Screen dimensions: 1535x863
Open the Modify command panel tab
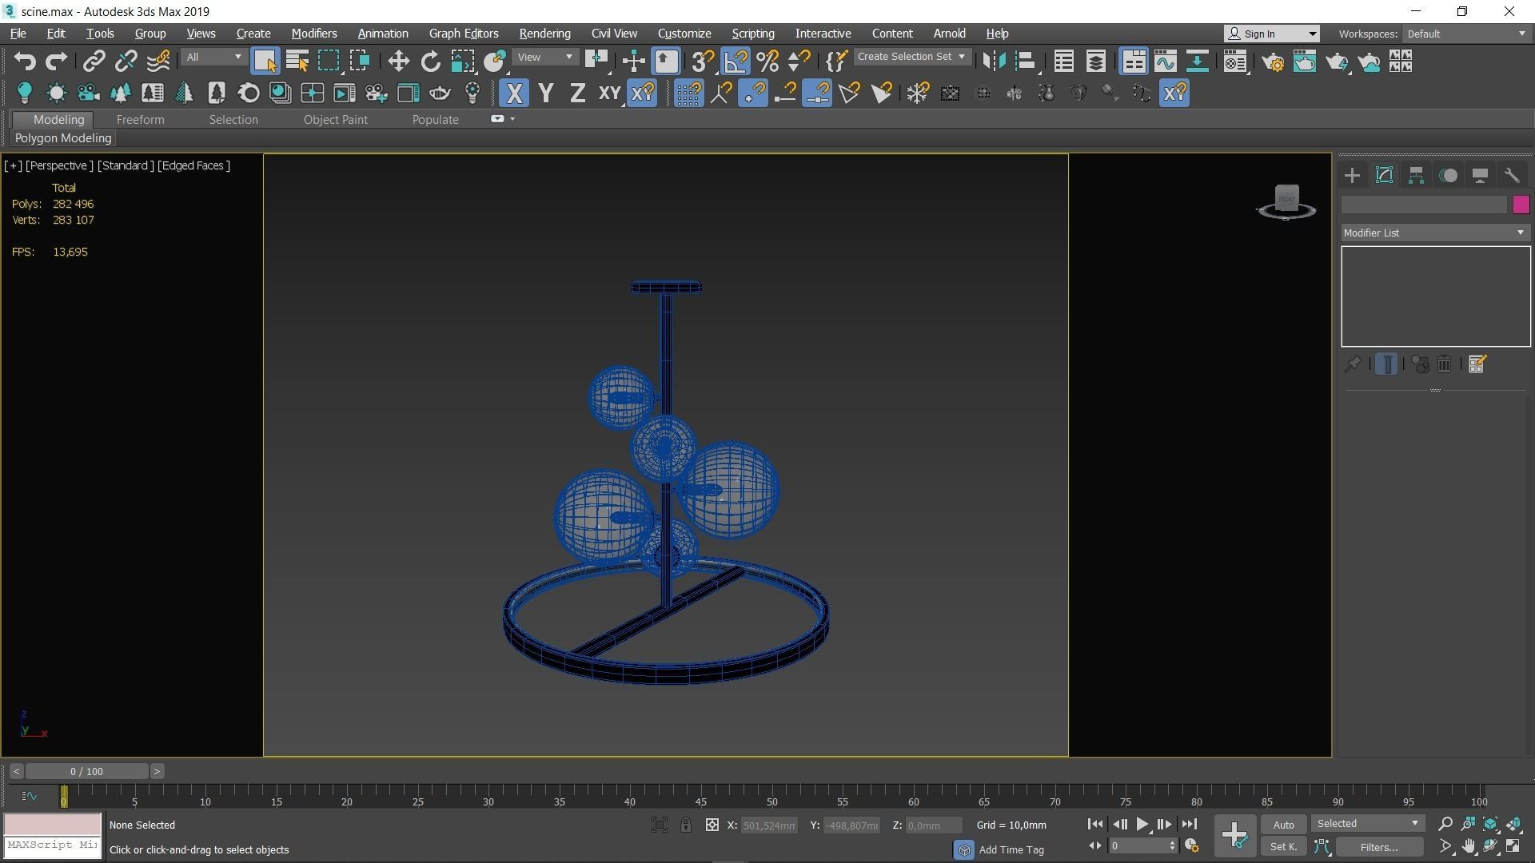pyautogui.click(x=1384, y=176)
